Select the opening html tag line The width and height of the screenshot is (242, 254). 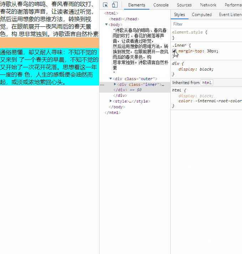point(111,13)
